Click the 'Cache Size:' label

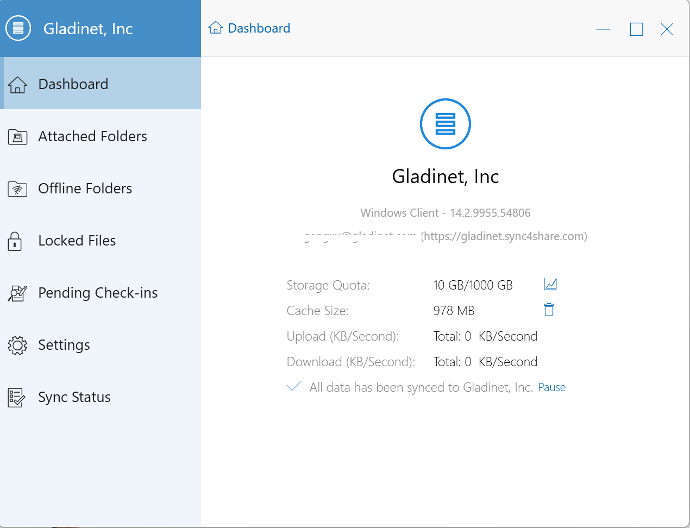tap(318, 311)
